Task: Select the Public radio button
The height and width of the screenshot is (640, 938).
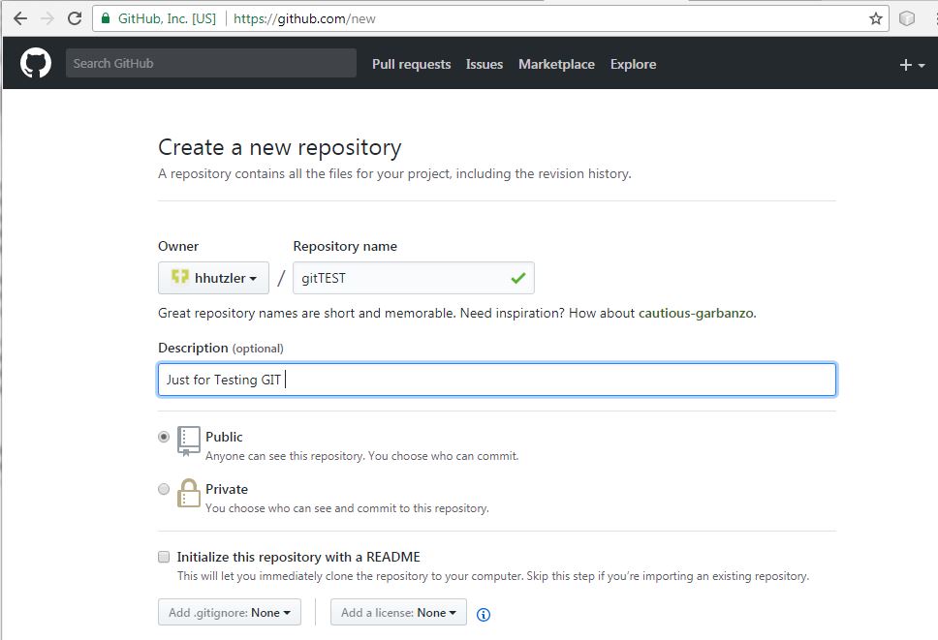Action: pos(164,437)
